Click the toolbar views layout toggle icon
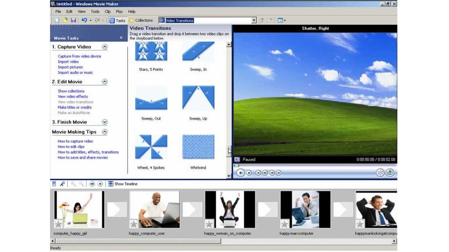449x252 pixels. pos(280,20)
